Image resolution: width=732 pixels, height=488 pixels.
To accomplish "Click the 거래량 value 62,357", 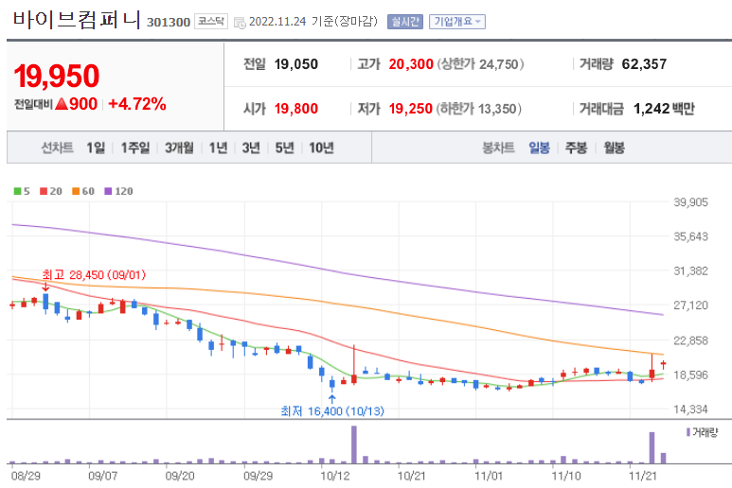I will 644,64.
